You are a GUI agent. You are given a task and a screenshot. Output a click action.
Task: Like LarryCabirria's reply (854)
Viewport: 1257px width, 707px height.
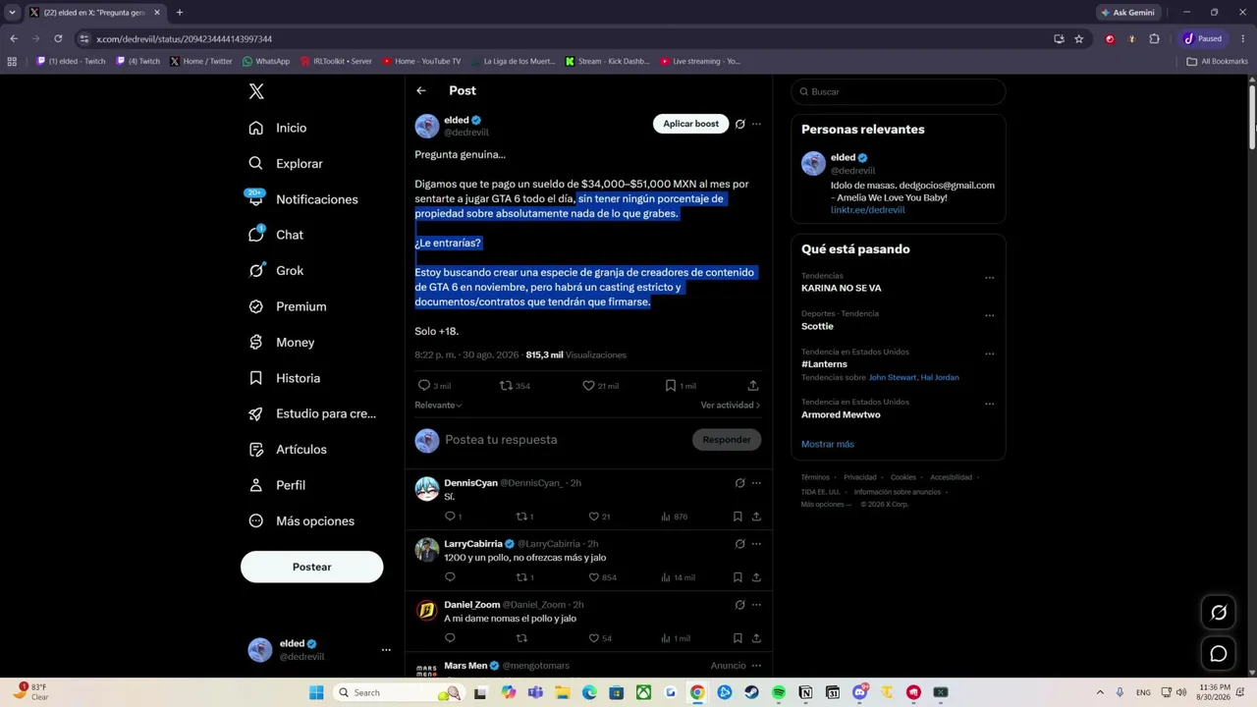click(x=593, y=577)
